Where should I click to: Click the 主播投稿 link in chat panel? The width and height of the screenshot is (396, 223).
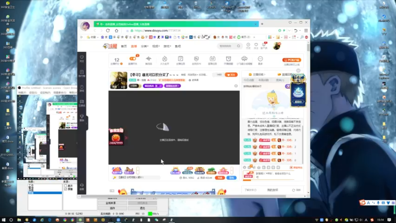point(257,75)
